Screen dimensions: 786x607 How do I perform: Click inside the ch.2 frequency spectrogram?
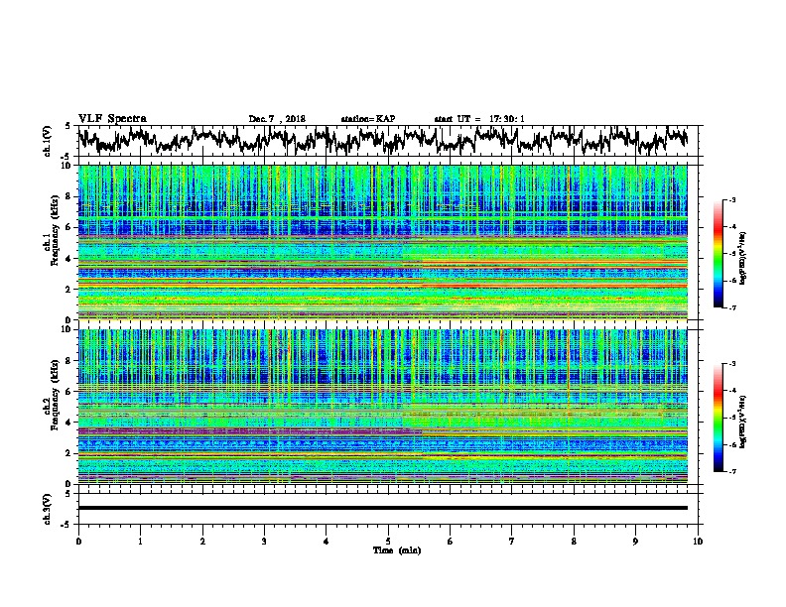382,407
